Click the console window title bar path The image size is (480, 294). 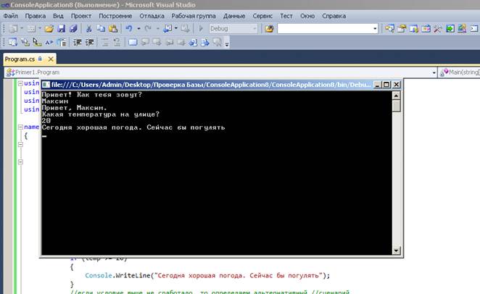[x=211, y=85]
